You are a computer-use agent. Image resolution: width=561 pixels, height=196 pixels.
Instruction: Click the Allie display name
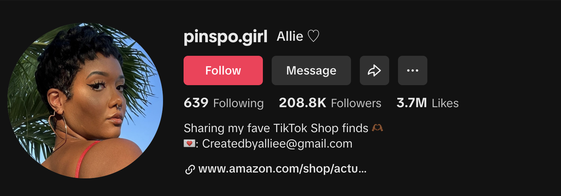[x=290, y=36]
